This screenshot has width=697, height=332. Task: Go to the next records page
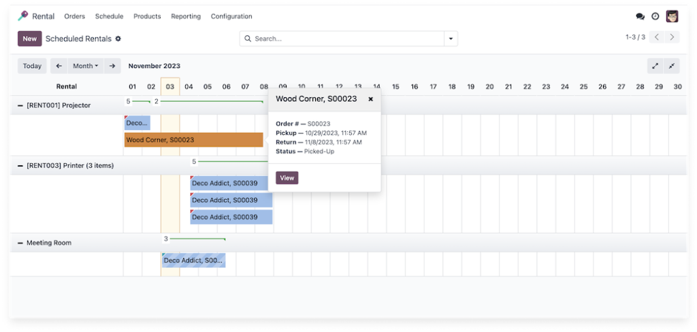pos(672,37)
